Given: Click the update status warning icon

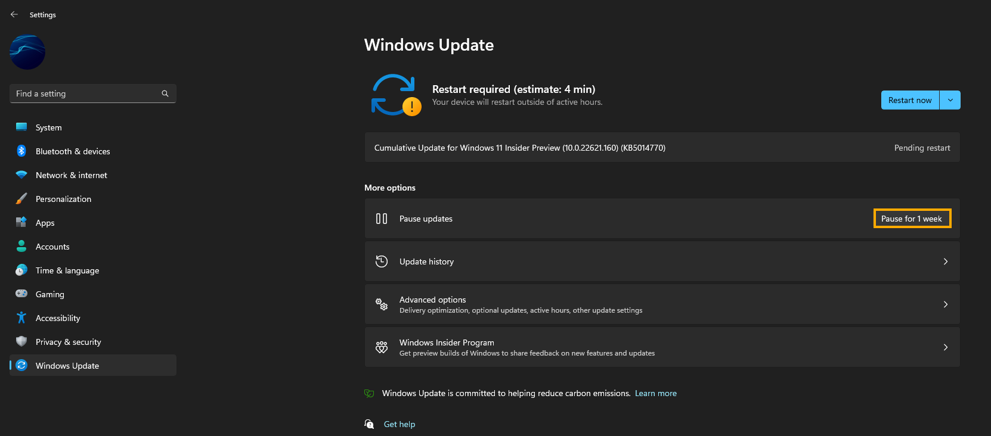Looking at the screenshot, I should (x=412, y=107).
